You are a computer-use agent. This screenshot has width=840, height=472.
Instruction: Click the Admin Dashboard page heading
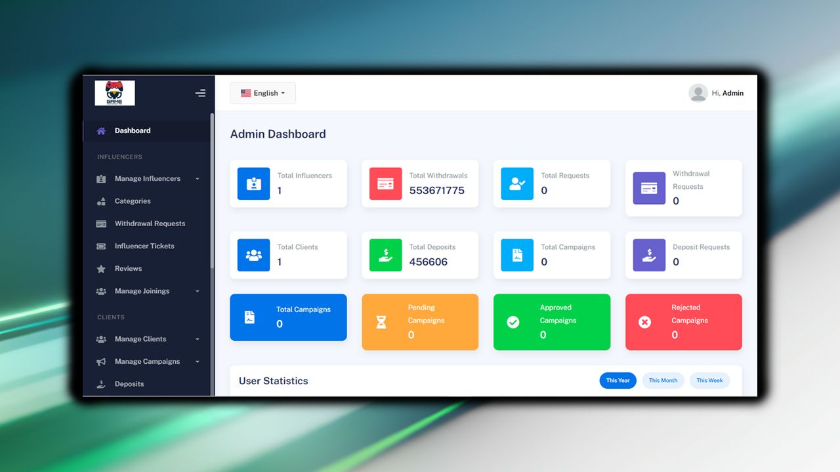(x=278, y=134)
